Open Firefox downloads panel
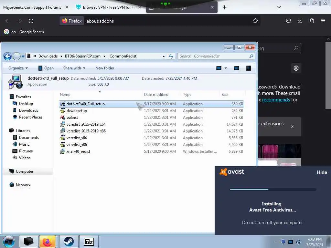This screenshot has width=331, height=248. [x=300, y=21]
